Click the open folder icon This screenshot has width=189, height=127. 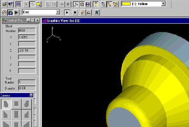click(x=4, y=4)
